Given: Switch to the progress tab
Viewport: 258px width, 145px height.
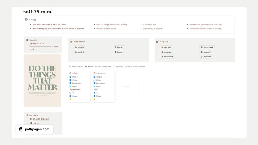Looking at the screenshot, I should [x=118, y=66].
